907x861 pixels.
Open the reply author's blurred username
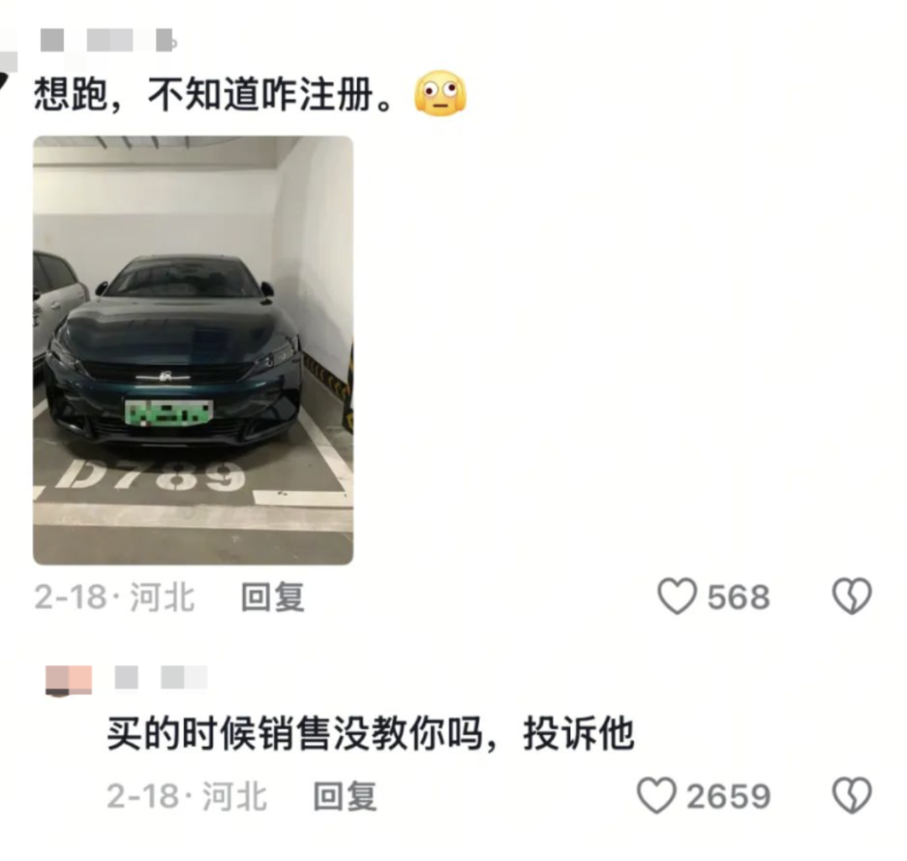pos(160,677)
